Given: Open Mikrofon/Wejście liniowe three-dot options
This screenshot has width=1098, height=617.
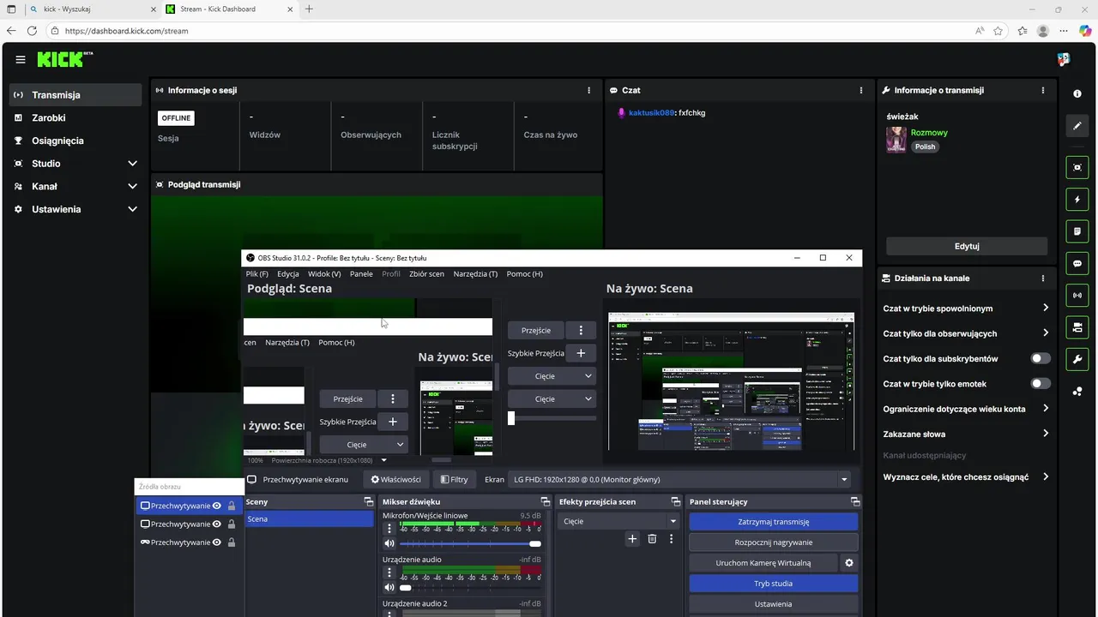Looking at the screenshot, I should (x=389, y=529).
